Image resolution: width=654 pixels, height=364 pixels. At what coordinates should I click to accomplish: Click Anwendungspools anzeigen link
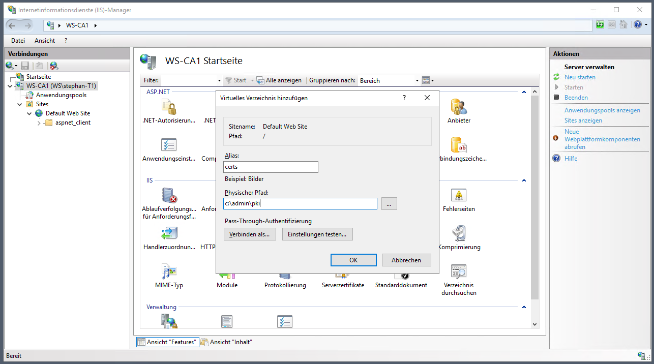(x=602, y=110)
